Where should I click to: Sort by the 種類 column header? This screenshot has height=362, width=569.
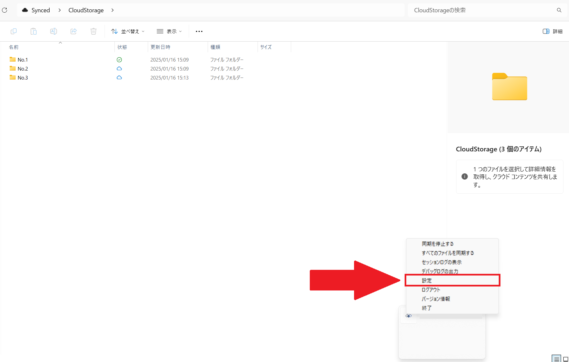click(215, 47)
